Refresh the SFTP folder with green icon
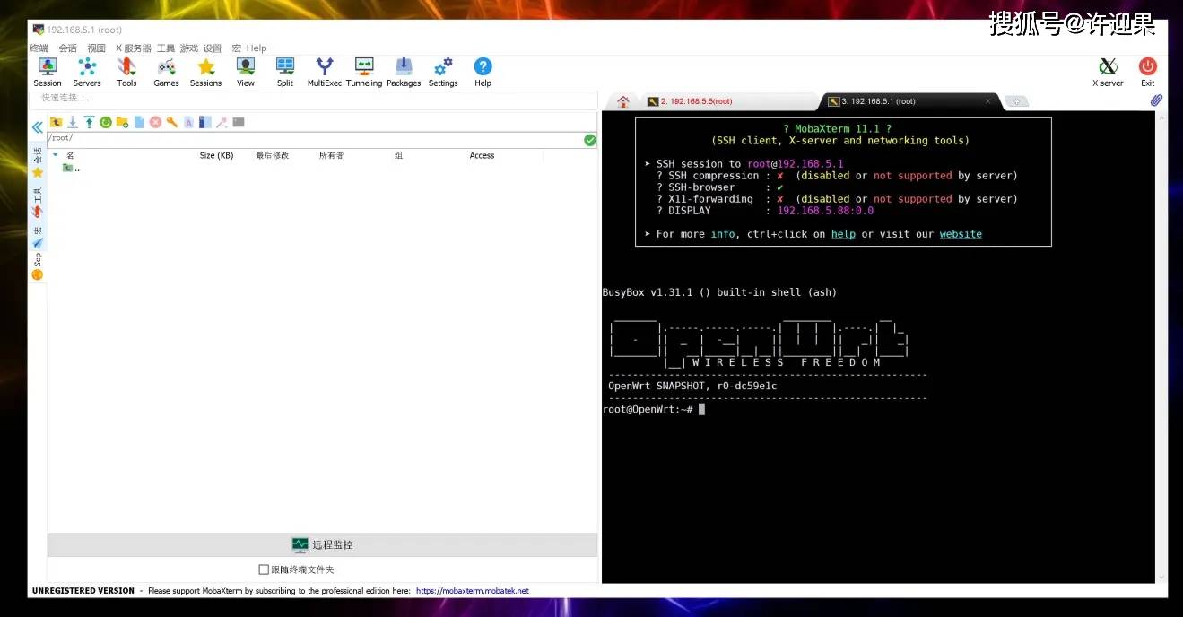Screen dimensions: 1183x617 point(106,122)
